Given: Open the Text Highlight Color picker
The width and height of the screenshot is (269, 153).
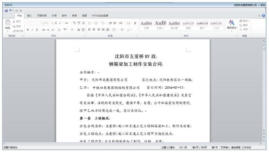Looking at the screenshot, I should (x=65, y=30).
